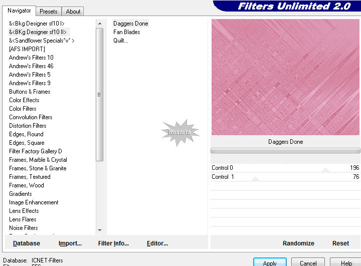The height and width of the screenshot is (266, 361).
Task: Click the Control 0 value 196
Action: pos(354,168)
